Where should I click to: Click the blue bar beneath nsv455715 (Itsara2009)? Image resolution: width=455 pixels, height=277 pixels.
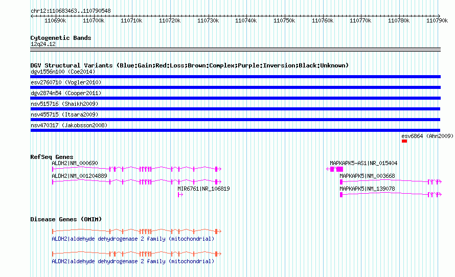[x=235, y=120]
